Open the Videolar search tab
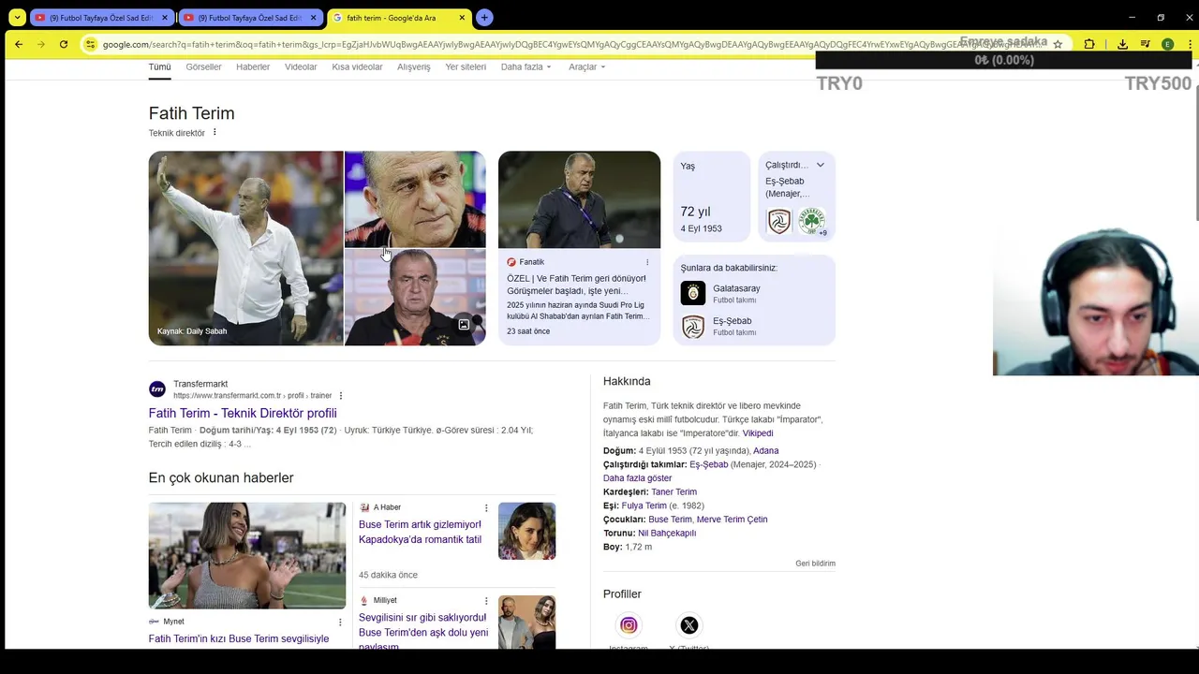The height and width of the screenshot is (674, 1199). 301,67
